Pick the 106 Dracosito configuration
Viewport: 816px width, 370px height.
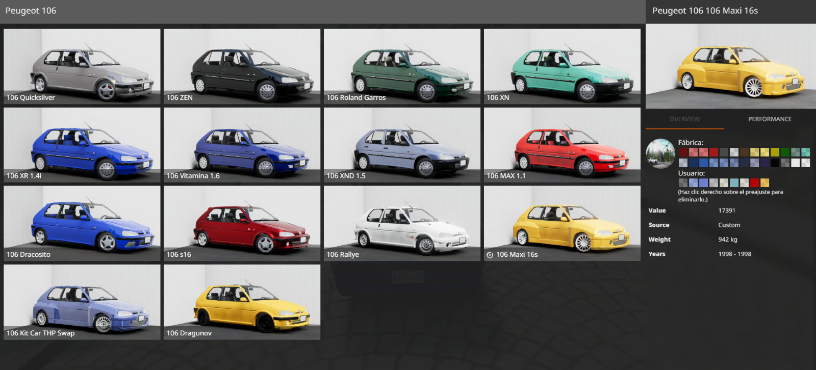[x=82, y=223]
